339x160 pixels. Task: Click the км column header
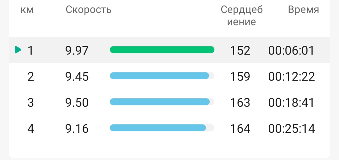(x=27, y=10)
